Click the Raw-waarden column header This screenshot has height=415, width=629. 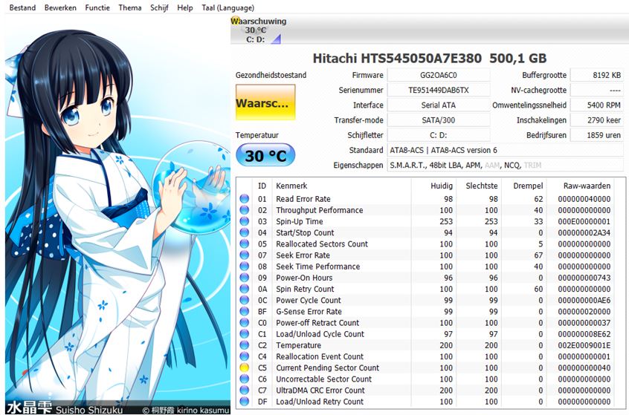coord(587,186)
